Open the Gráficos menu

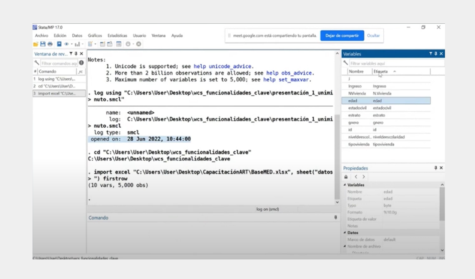[x=95, y=36]
